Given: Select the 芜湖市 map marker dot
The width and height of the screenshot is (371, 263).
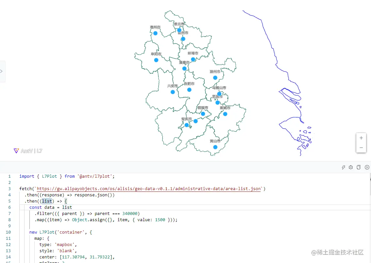Looking at the screenshot, I should [x=218, y=103].
